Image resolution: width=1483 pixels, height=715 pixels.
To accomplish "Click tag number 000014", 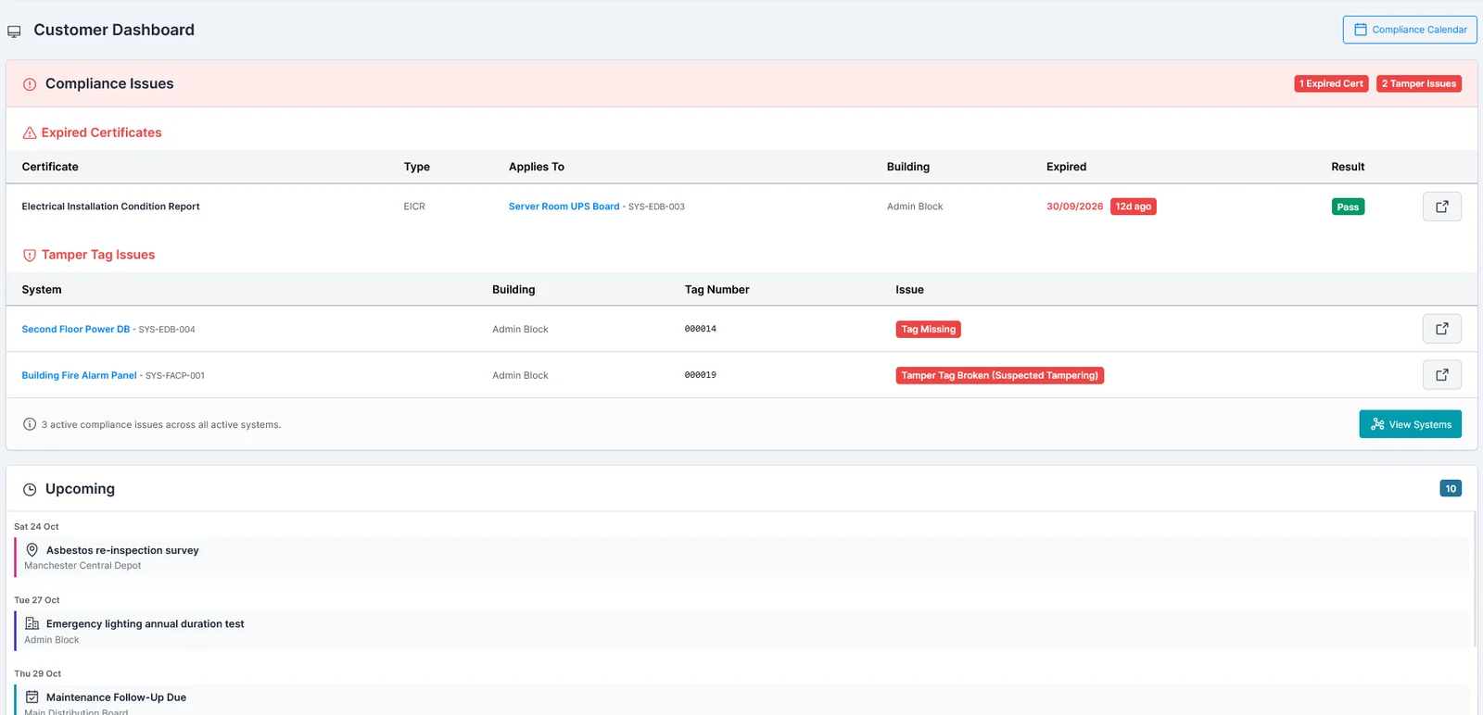I will 701,329.
